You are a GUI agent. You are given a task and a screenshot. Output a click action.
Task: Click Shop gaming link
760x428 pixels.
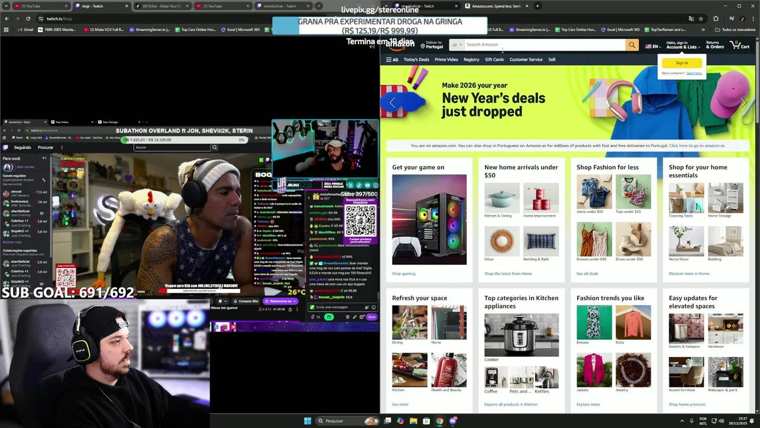[404, 273]
